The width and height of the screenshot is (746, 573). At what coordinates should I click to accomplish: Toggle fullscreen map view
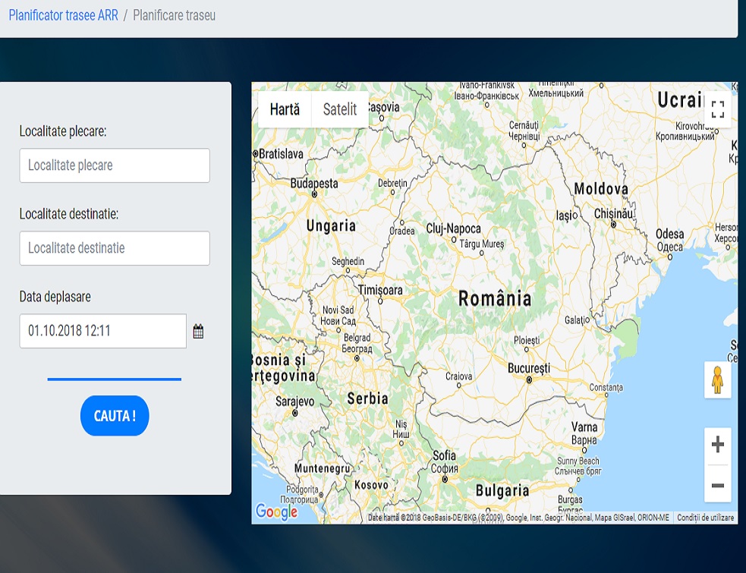pos(717,109)
